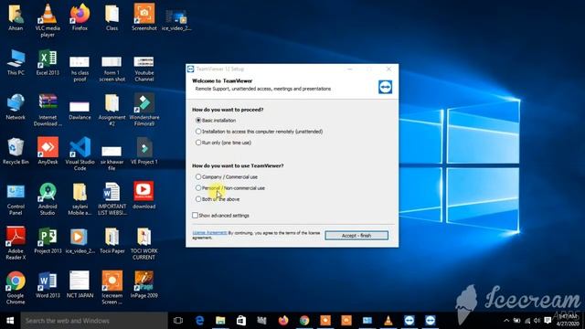
Task: Launch Android Studio from the desktop
Action: click(x=48, y=199)
